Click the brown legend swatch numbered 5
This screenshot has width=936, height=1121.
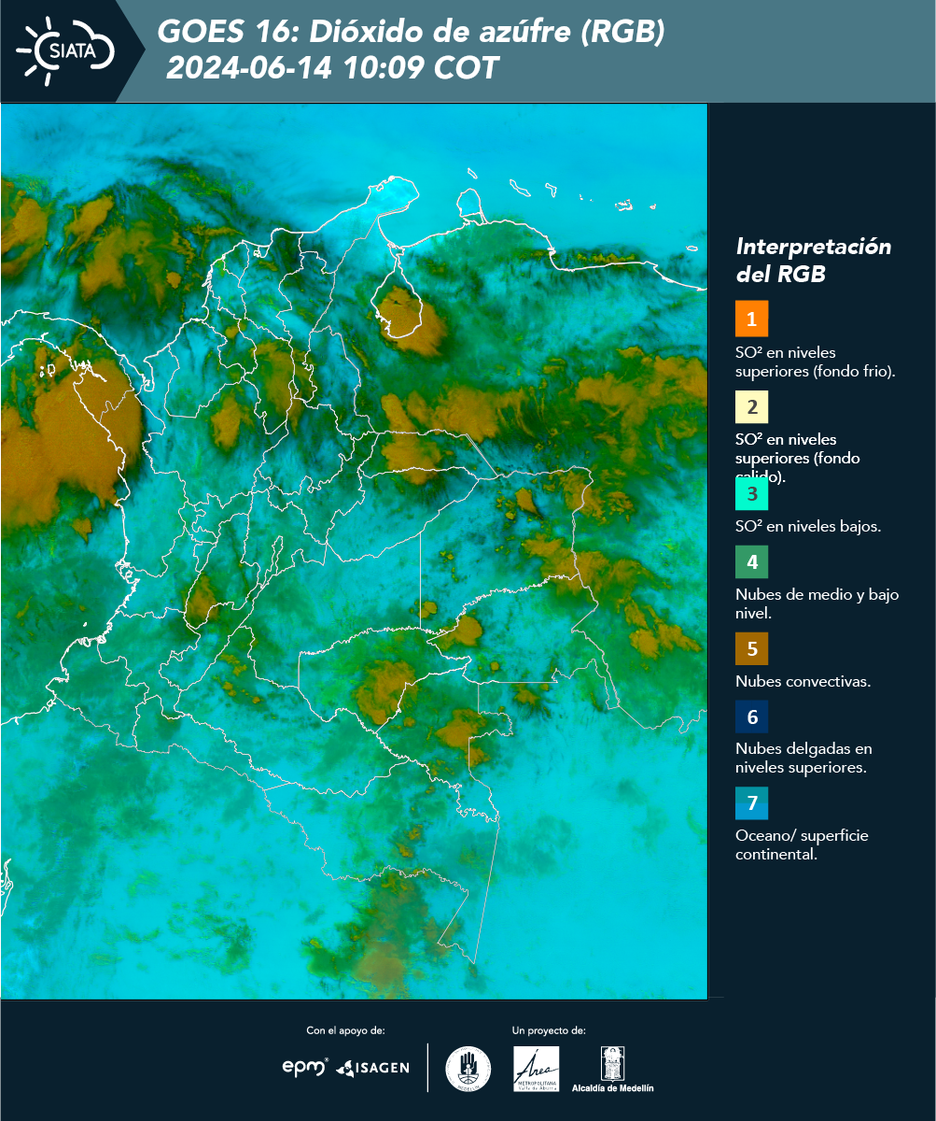coord(751,647)
